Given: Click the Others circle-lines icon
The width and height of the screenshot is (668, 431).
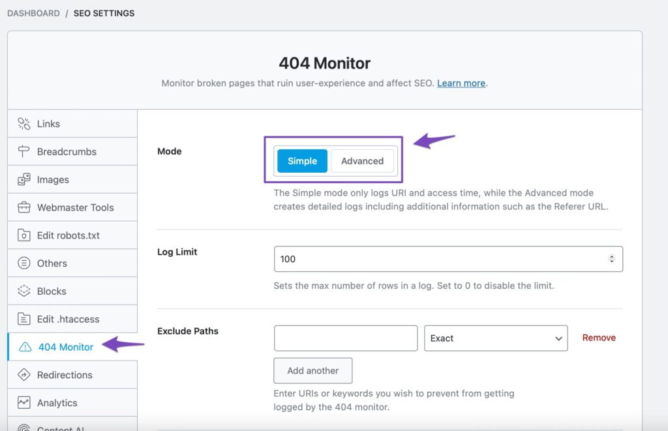Looking at the screenshot, I should (x=24, y=263).
